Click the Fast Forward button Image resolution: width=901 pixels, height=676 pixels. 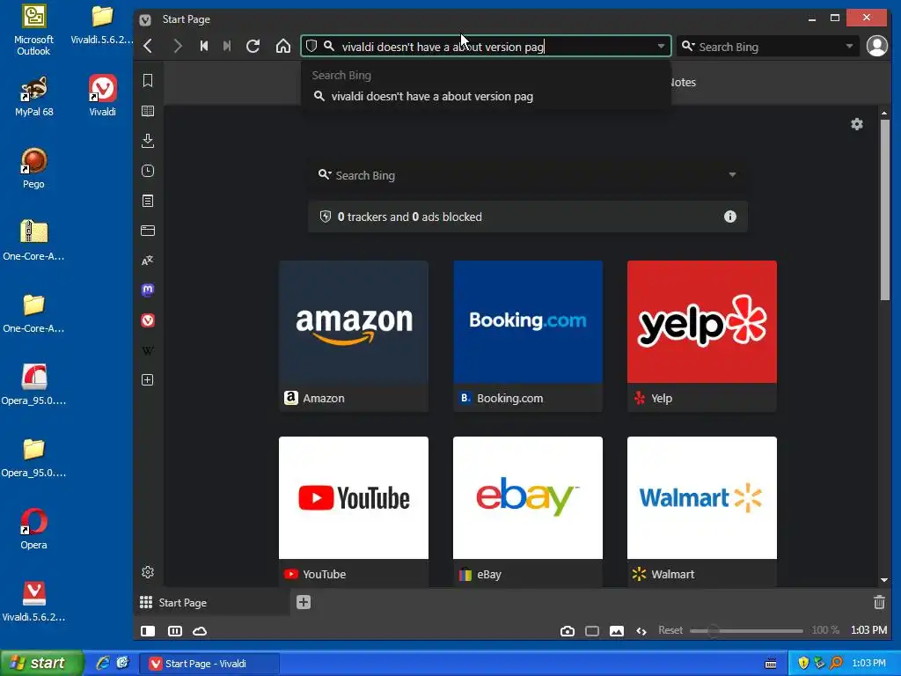(227, 46)
